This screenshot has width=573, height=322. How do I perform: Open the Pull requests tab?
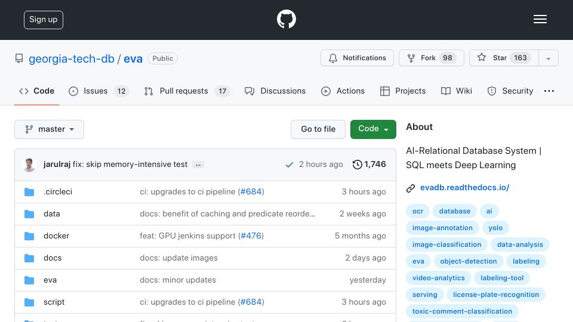(x=187, y=91)
